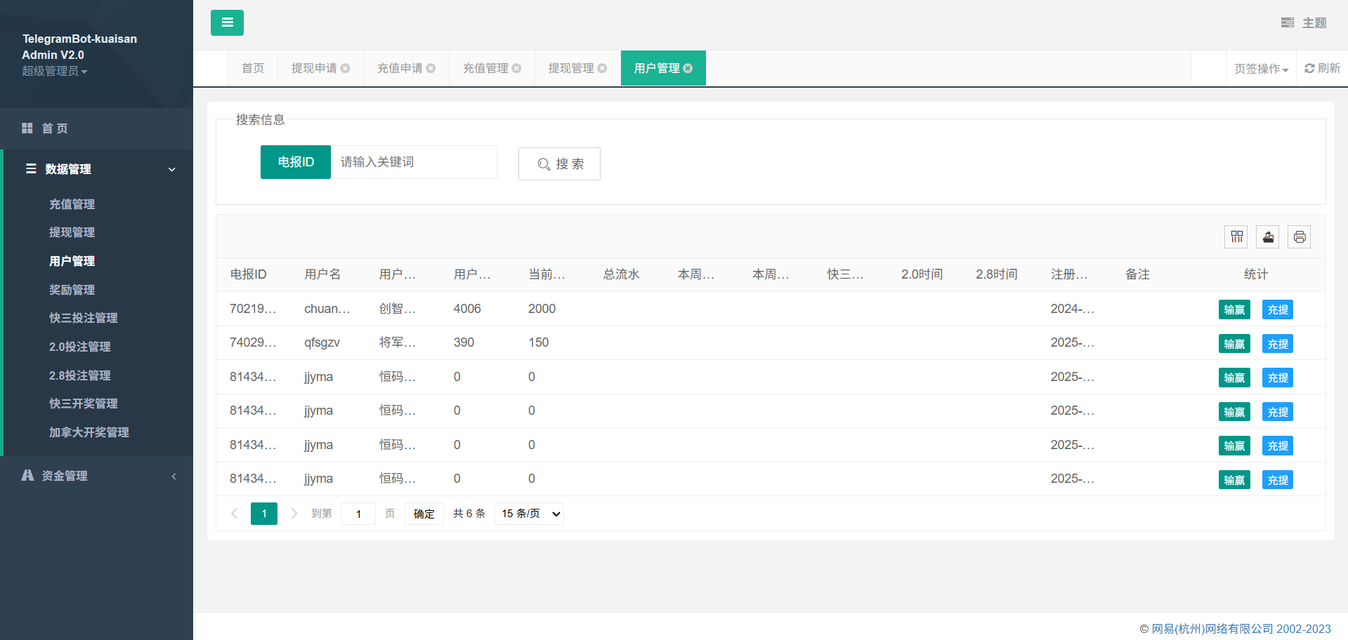The image size is (1348, 640).
Task: Close the 充值管理 tab
Action: tap(517, 68)
